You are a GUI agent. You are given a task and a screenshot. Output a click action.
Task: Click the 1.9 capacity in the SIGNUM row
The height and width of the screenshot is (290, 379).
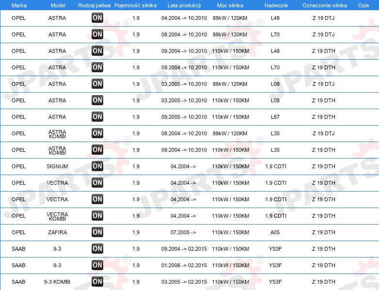[x=136, y=166]
